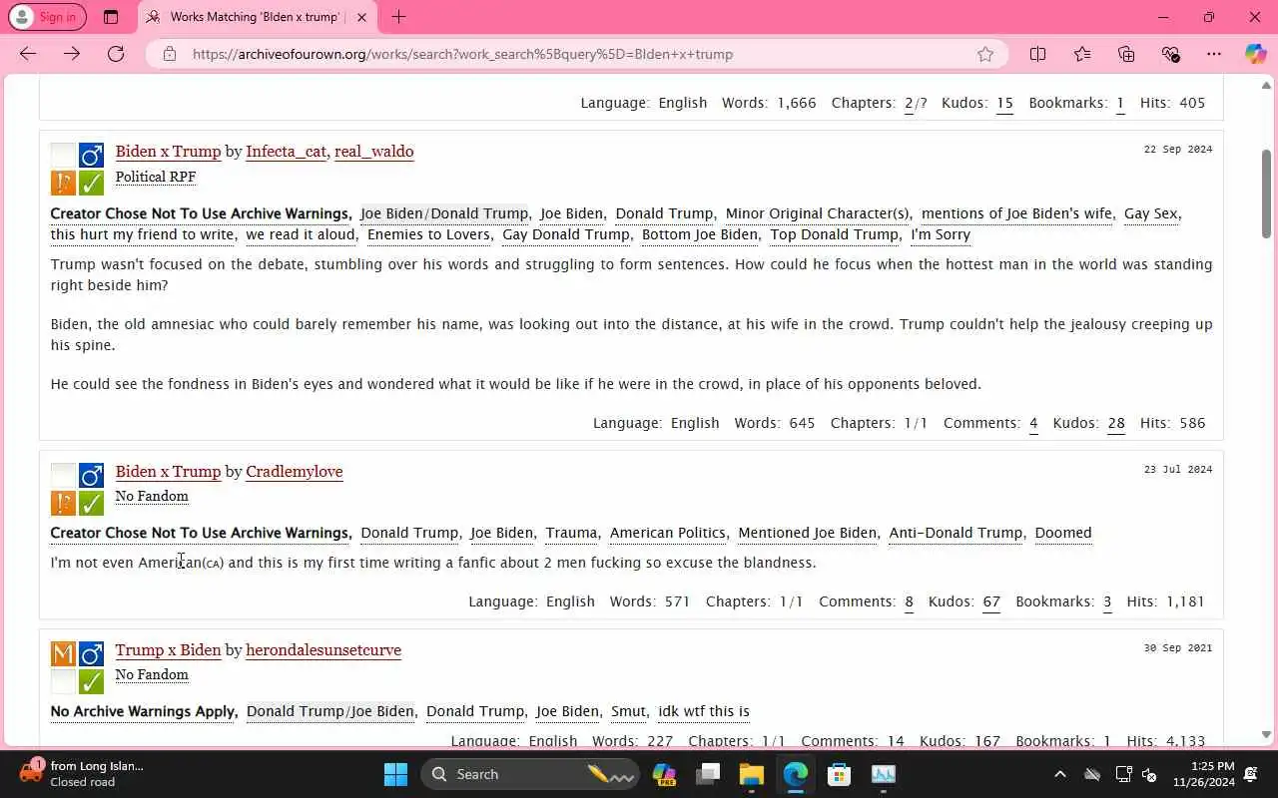Open kudos count 15 in top entry

(1004, 103)
